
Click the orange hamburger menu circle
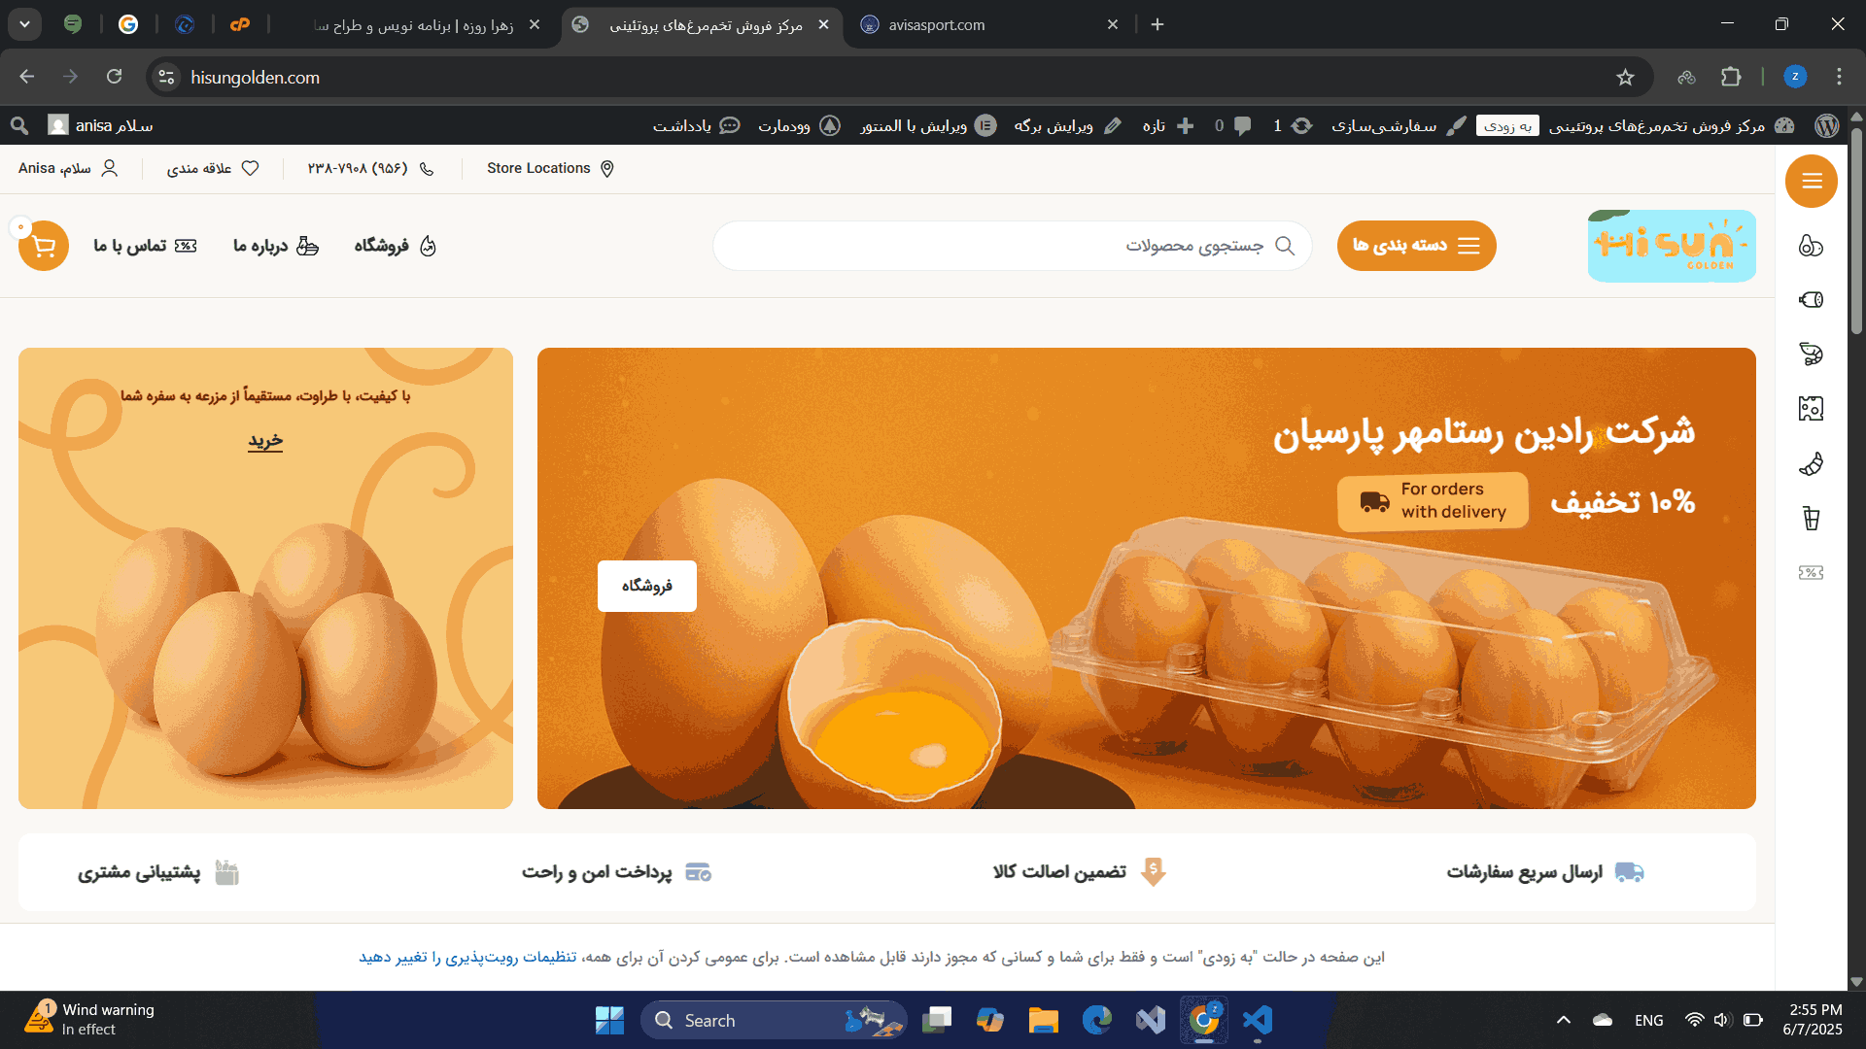[x=1812, y=181]
